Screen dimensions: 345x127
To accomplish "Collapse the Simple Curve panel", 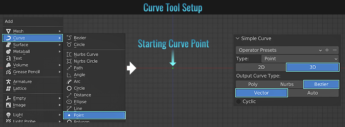I will [x=238, y=38].
